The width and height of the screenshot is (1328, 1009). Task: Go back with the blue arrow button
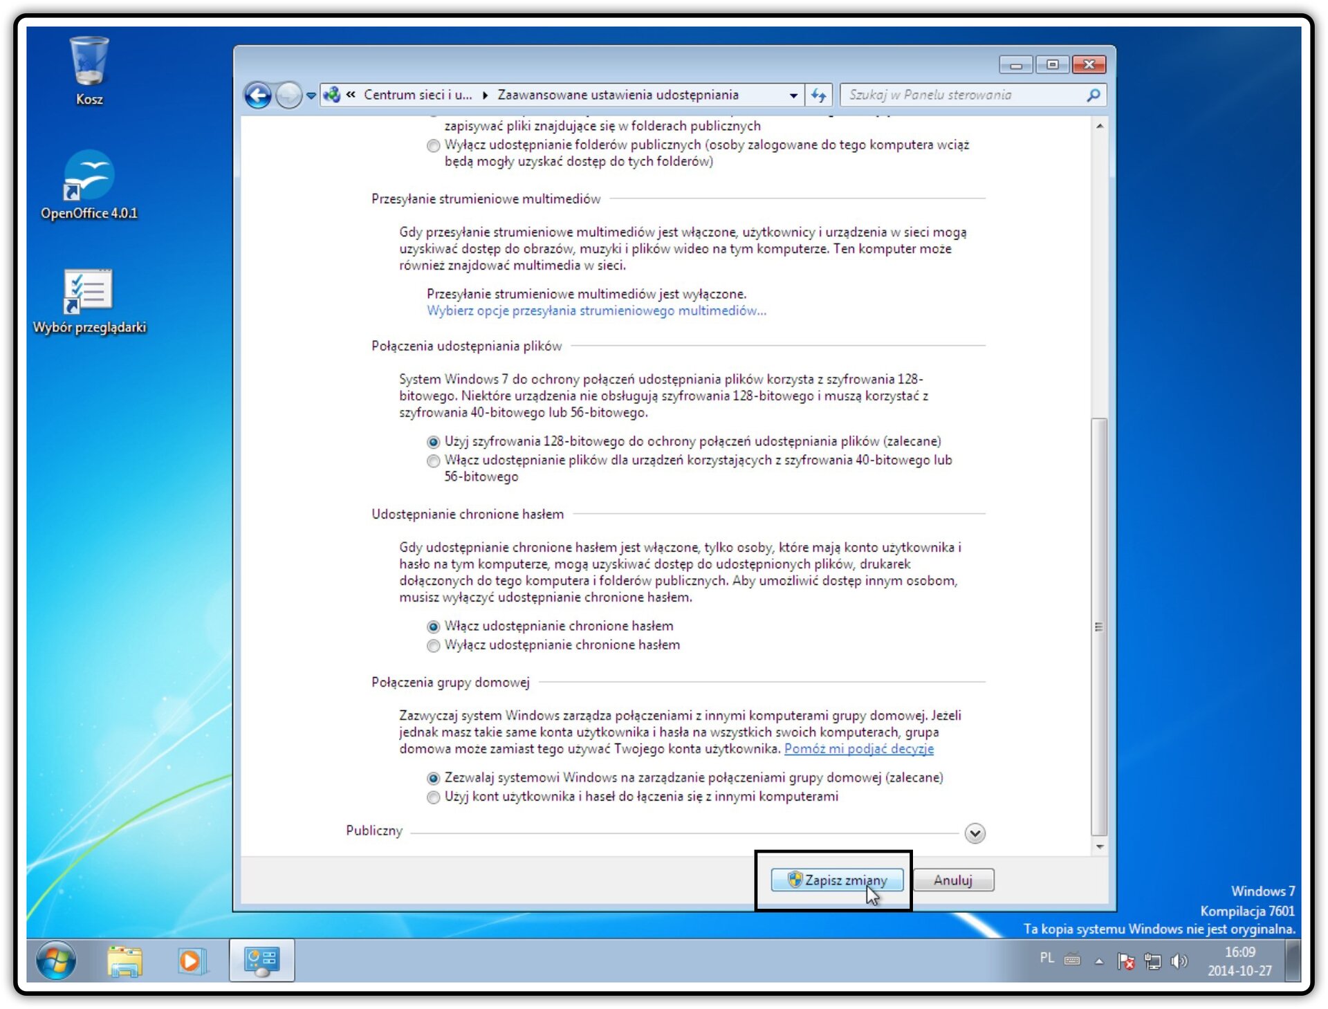coord(258,95)
